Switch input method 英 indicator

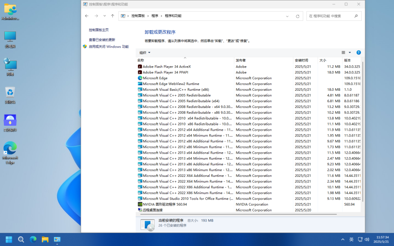tap(351, 239)
